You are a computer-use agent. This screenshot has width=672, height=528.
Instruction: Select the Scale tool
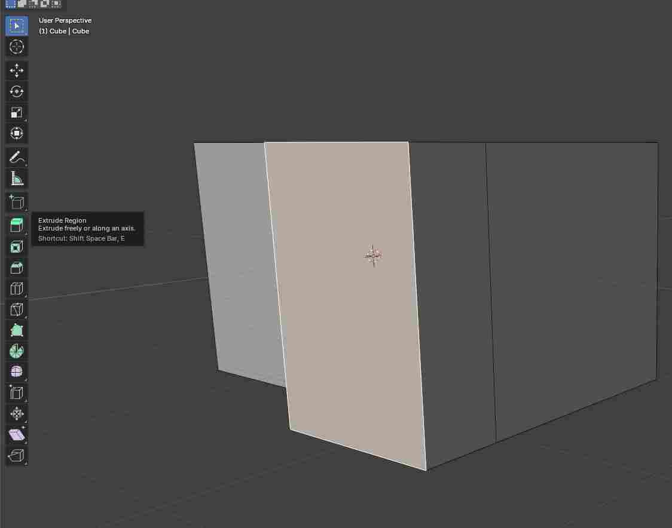pyautogui.click(x=17, y=112)
